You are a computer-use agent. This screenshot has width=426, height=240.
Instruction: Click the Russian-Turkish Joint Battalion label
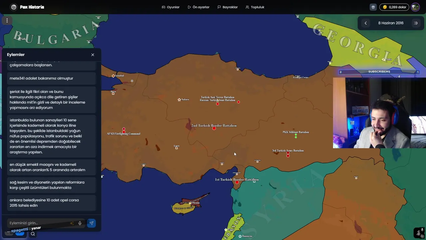point(217,100)
